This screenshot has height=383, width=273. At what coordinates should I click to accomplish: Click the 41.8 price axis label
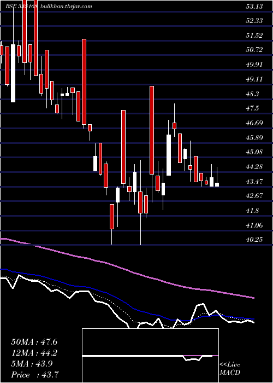pyautogui.click(x=252, y=211)
